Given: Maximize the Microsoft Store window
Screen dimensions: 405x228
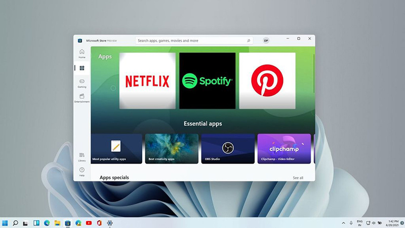Looking at the screenshot, I should click(299, 39).
